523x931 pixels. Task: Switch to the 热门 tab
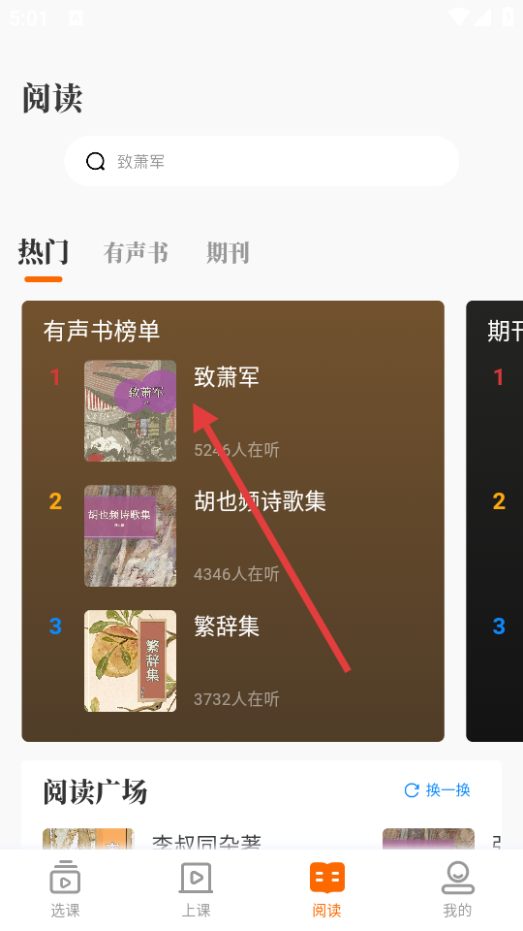(x=44, y=252)
